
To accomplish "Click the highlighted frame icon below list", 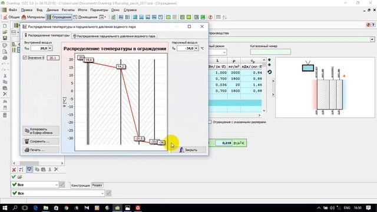I will [29, 170].
